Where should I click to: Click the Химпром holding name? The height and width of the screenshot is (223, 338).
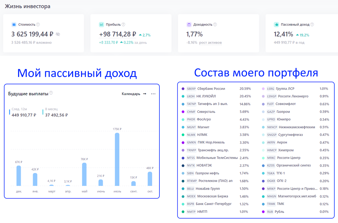286,150
